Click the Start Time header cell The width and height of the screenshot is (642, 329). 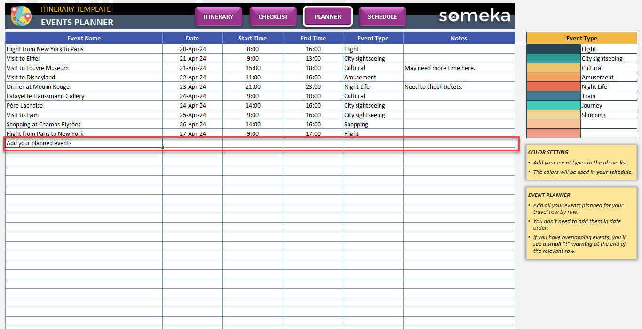coord(253,38)
